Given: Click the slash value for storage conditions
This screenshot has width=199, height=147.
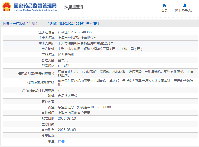Looking at the screenshot, I should click(59, 90).
